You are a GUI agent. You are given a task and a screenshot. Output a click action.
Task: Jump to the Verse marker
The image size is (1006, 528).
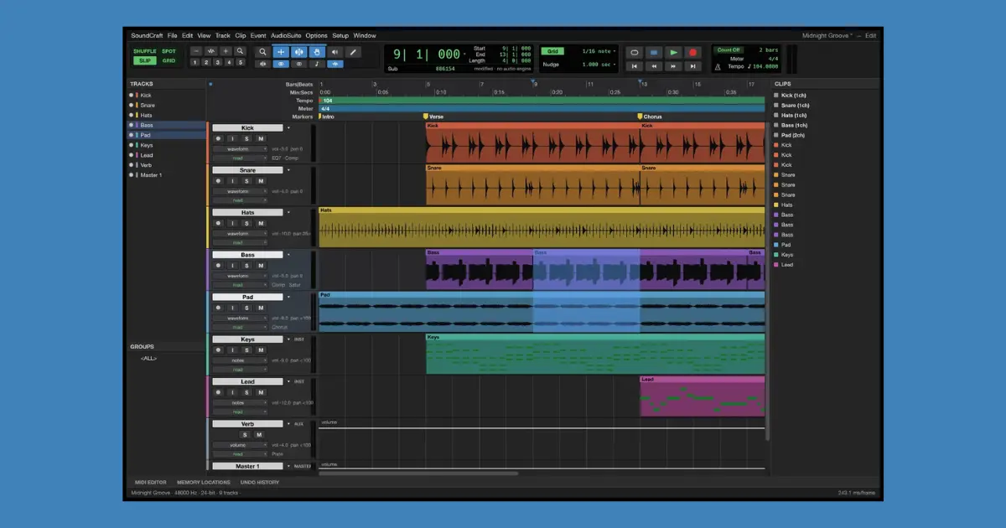pos(434,116)
